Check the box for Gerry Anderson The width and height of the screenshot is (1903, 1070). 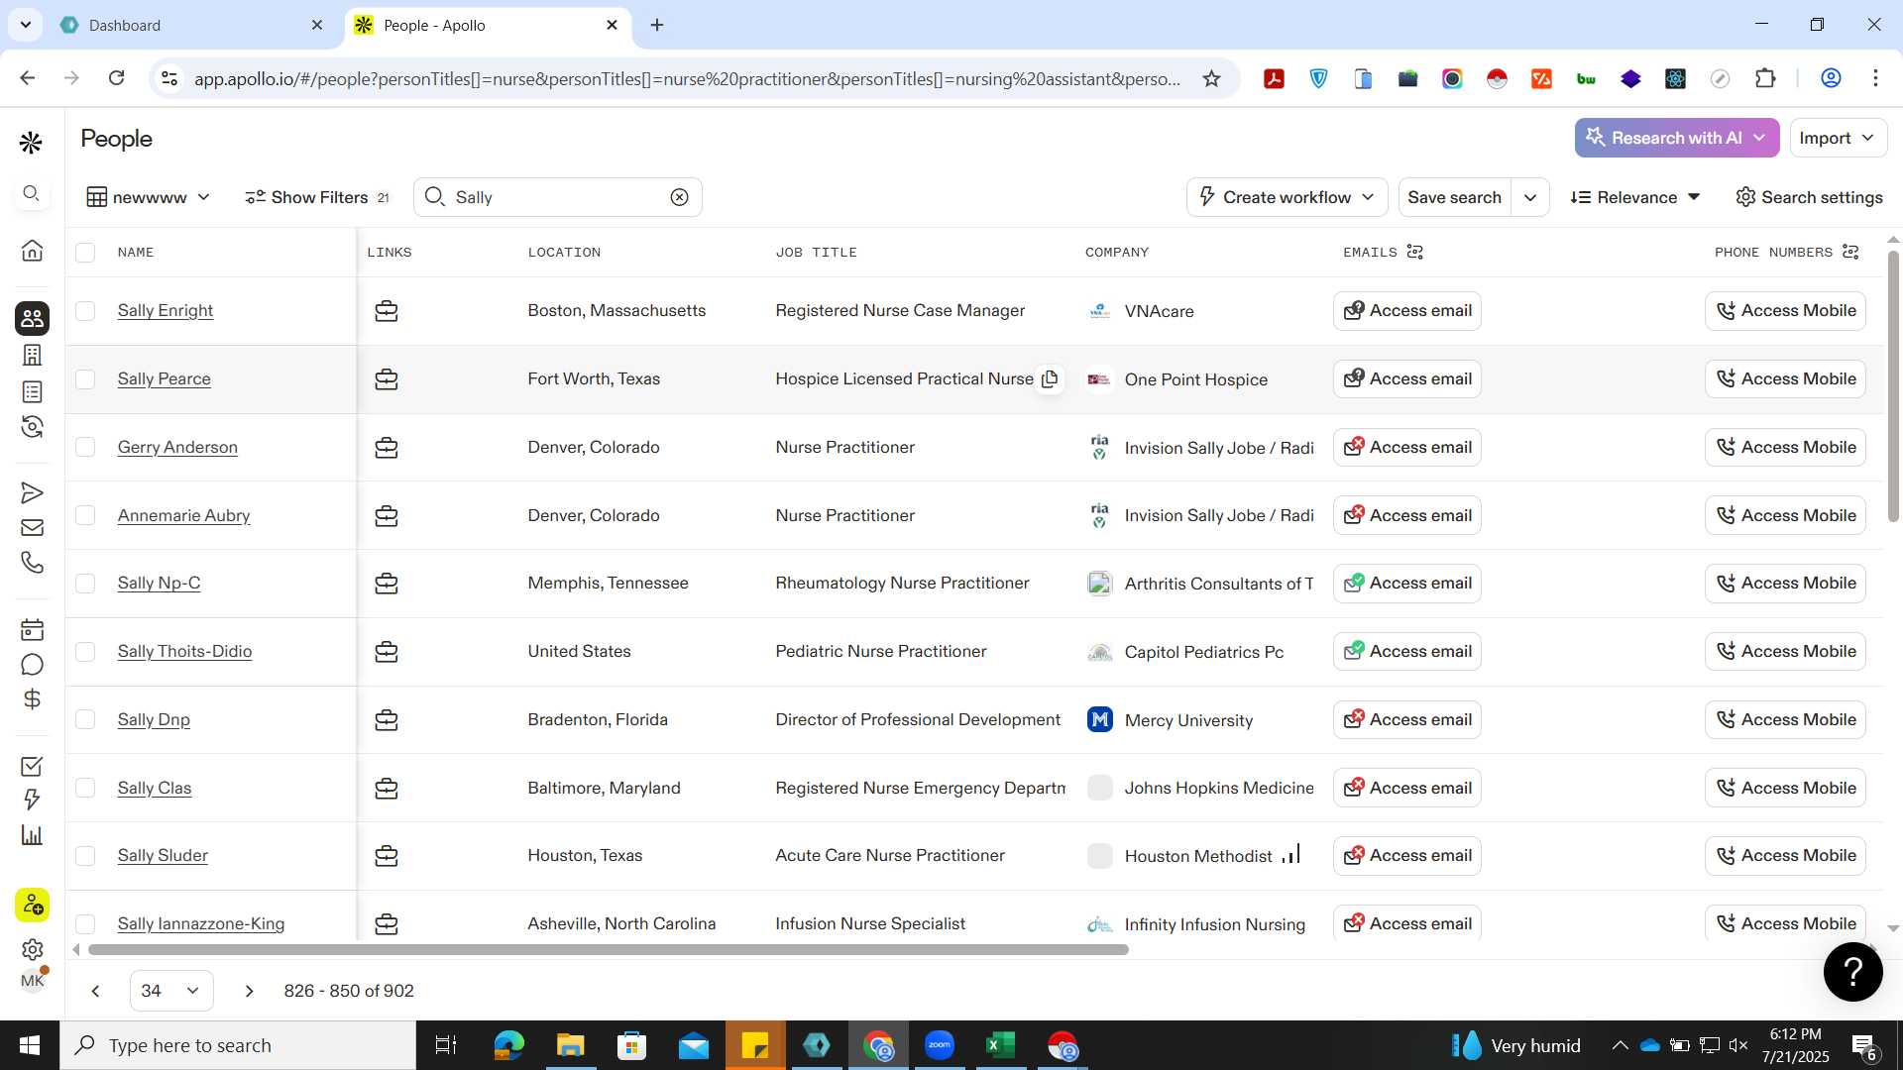85,447
